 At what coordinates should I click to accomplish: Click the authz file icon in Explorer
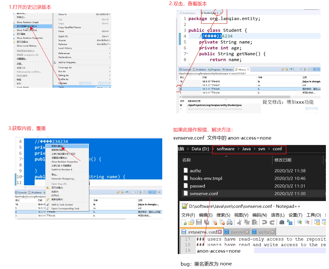pos(186,171)
